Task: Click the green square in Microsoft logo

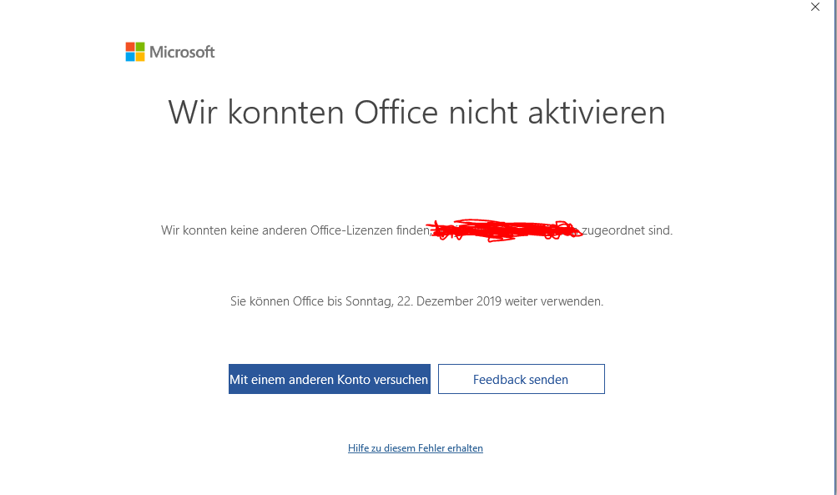Action: [140, 47]
